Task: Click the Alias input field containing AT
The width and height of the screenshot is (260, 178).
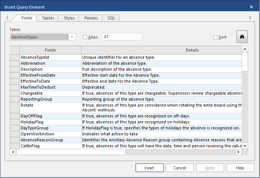Action: [x=122, y=37]
